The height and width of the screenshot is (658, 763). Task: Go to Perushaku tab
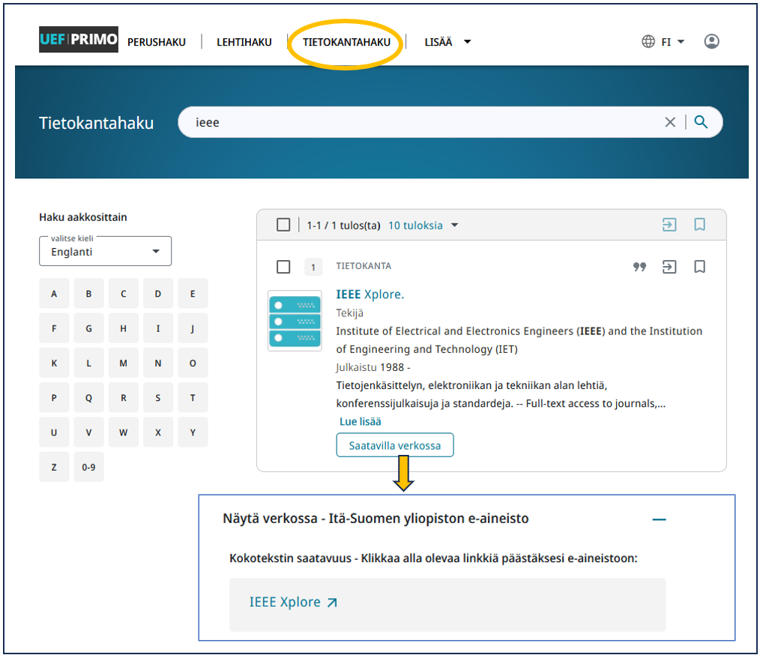click(x=157, y=42)
